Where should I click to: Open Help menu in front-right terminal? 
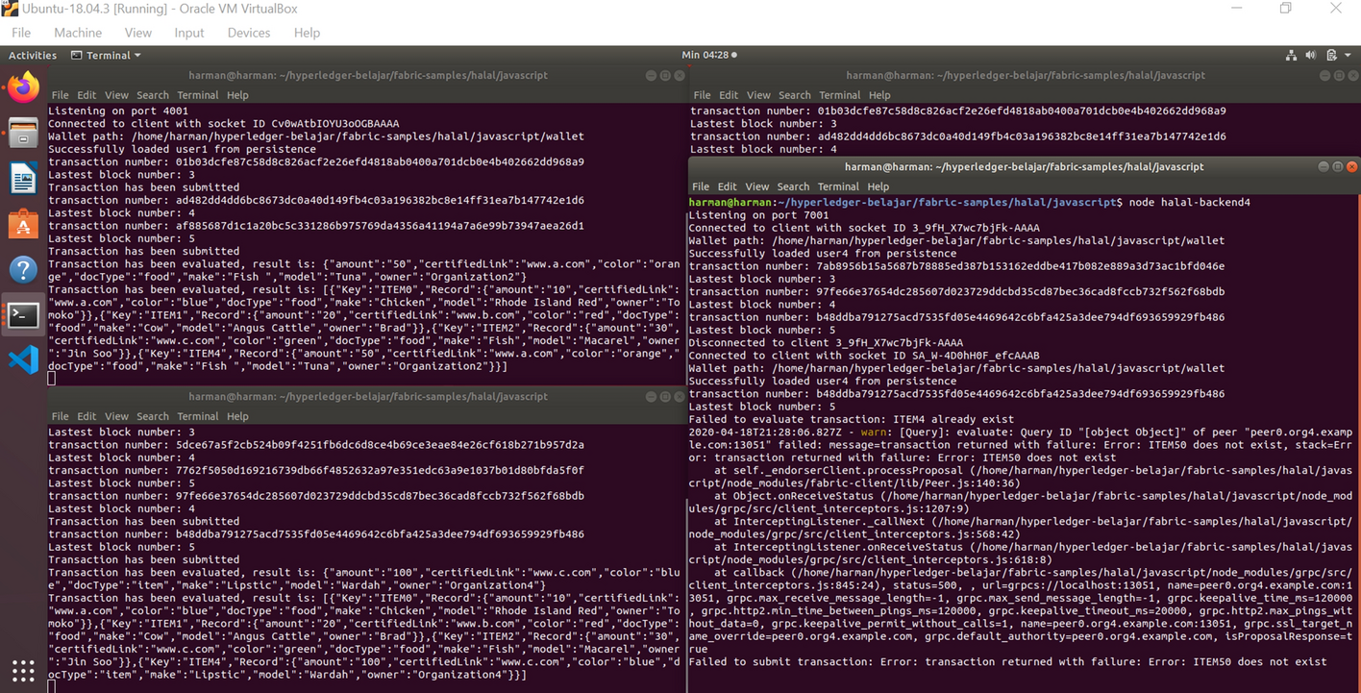(x=878, y=186)
